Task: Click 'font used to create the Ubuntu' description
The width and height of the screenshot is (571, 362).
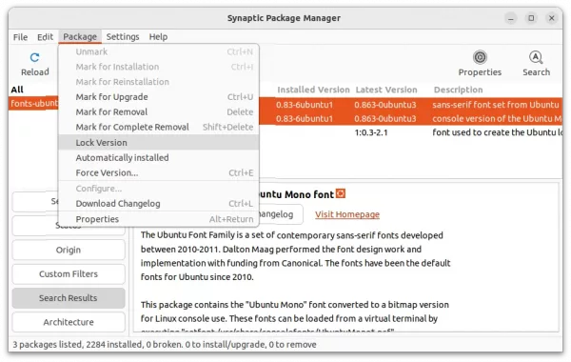Action: [x=498, y=132]
